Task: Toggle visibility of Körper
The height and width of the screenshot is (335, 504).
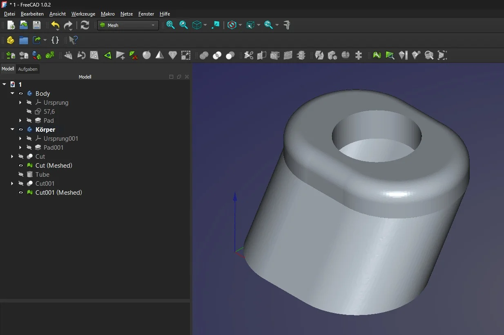Action: [x=21, y=130]
